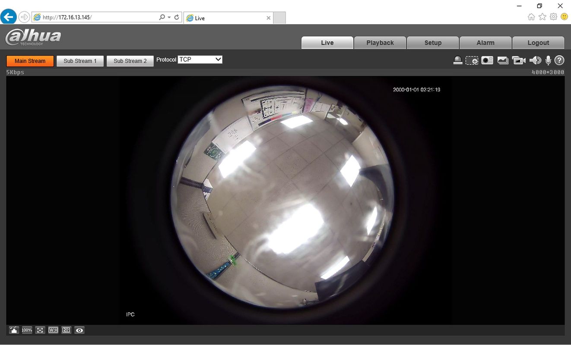Toggle the microphone talk function
The width and height of the screenshot is (571, 345).
(x=548, y=61)
